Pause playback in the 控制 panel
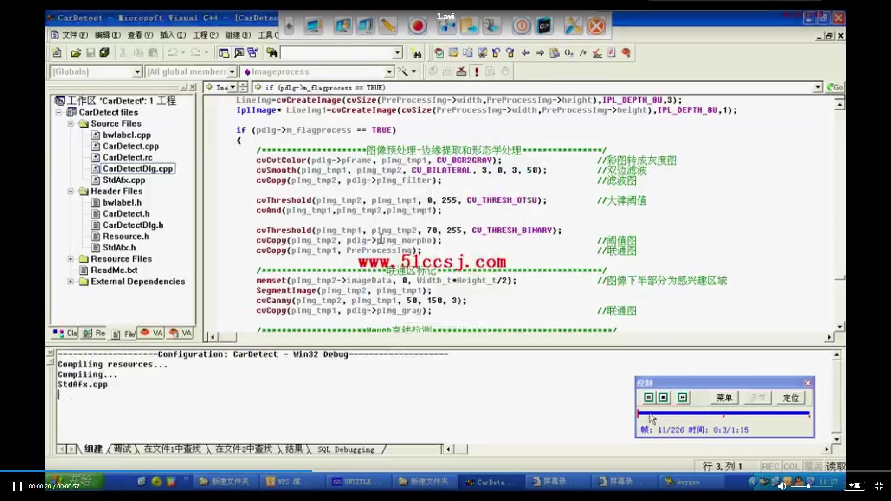The width and height of the screenshot is (891, 501). (649, 398)
